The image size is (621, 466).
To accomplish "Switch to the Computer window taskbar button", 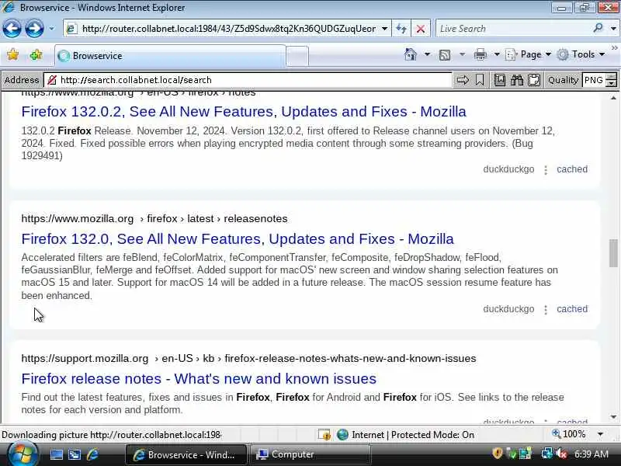I will pos(310,454).
